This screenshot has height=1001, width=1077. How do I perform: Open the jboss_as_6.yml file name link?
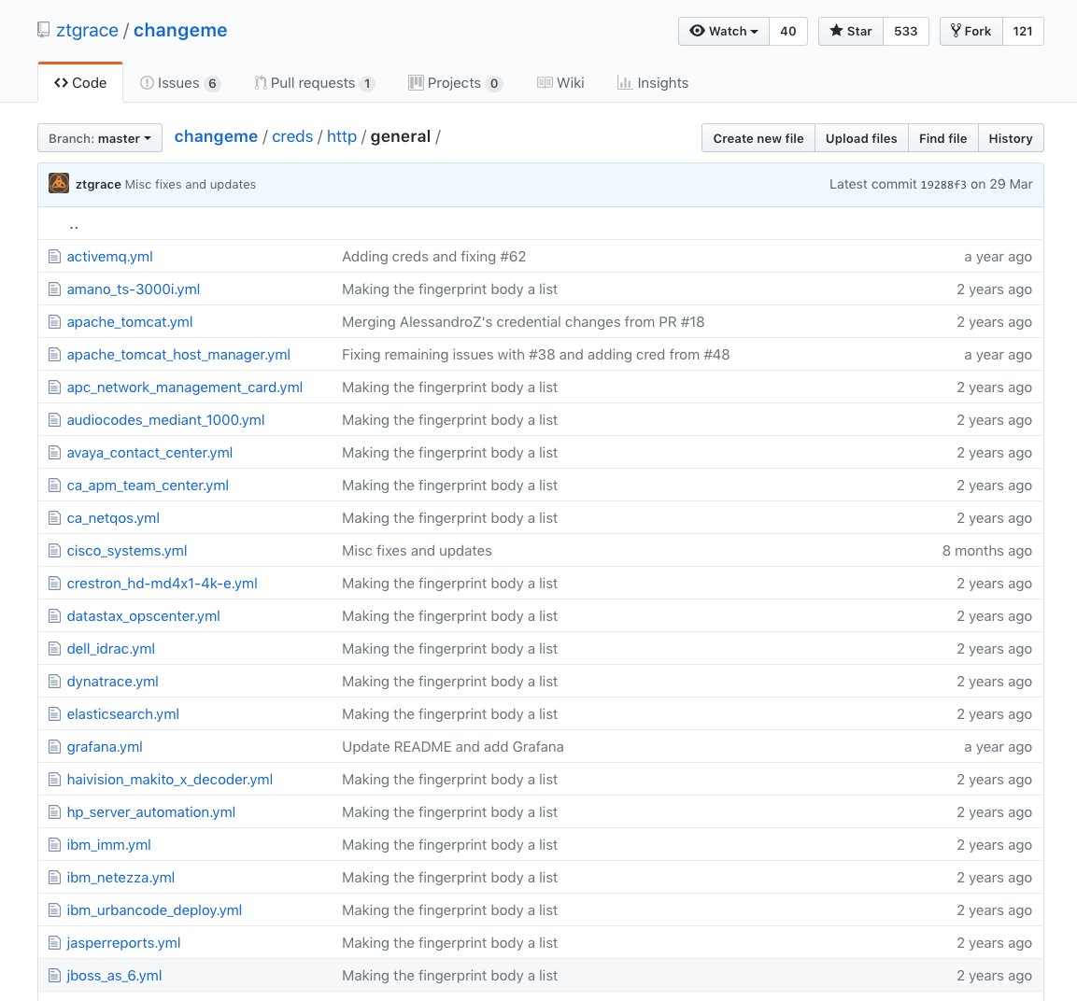click(114, 976)
